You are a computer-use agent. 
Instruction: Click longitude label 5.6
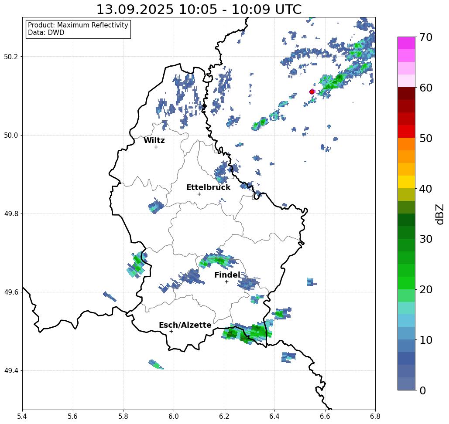(x=73, y=416)
